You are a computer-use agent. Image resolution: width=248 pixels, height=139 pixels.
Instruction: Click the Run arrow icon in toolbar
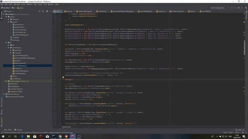click(x=228, y=8)
